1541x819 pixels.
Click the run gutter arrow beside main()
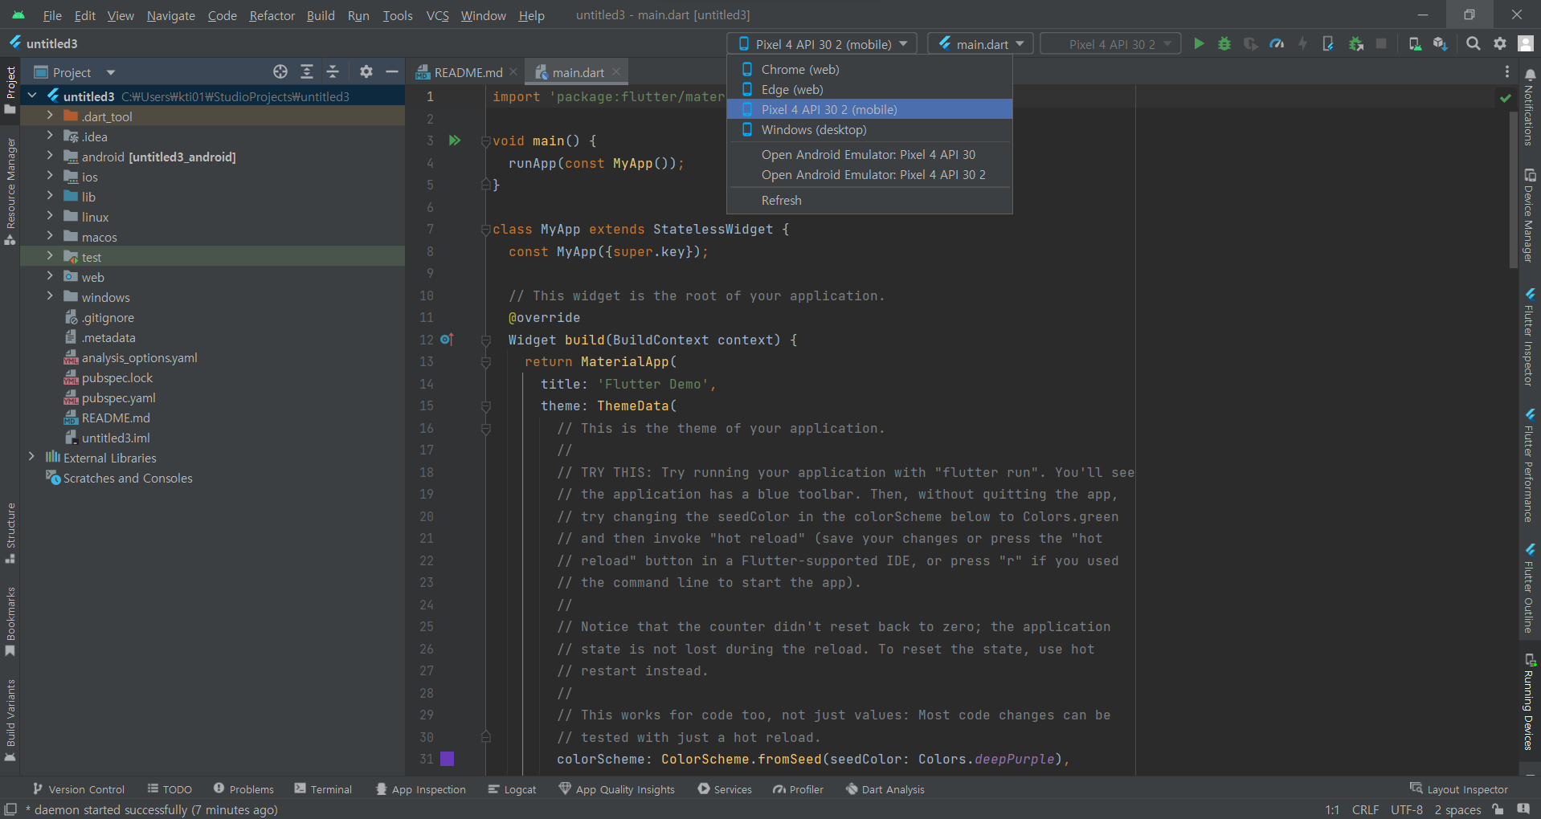pyautogui.click(x=455, y=141)
